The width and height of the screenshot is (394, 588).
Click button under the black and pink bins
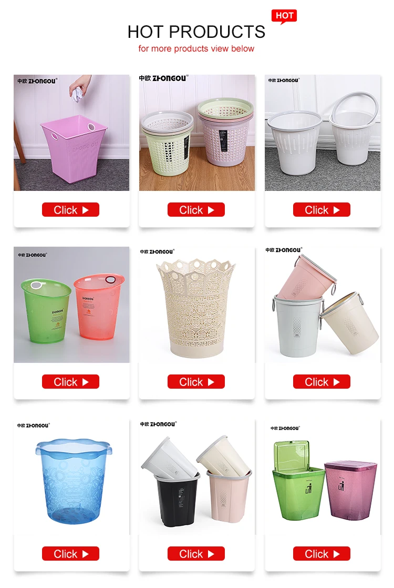[196, 553]
